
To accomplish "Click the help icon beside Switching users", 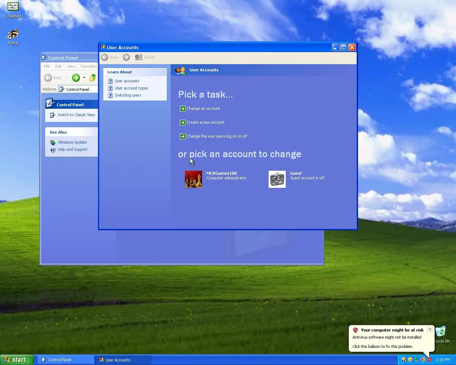I will 110,95.
